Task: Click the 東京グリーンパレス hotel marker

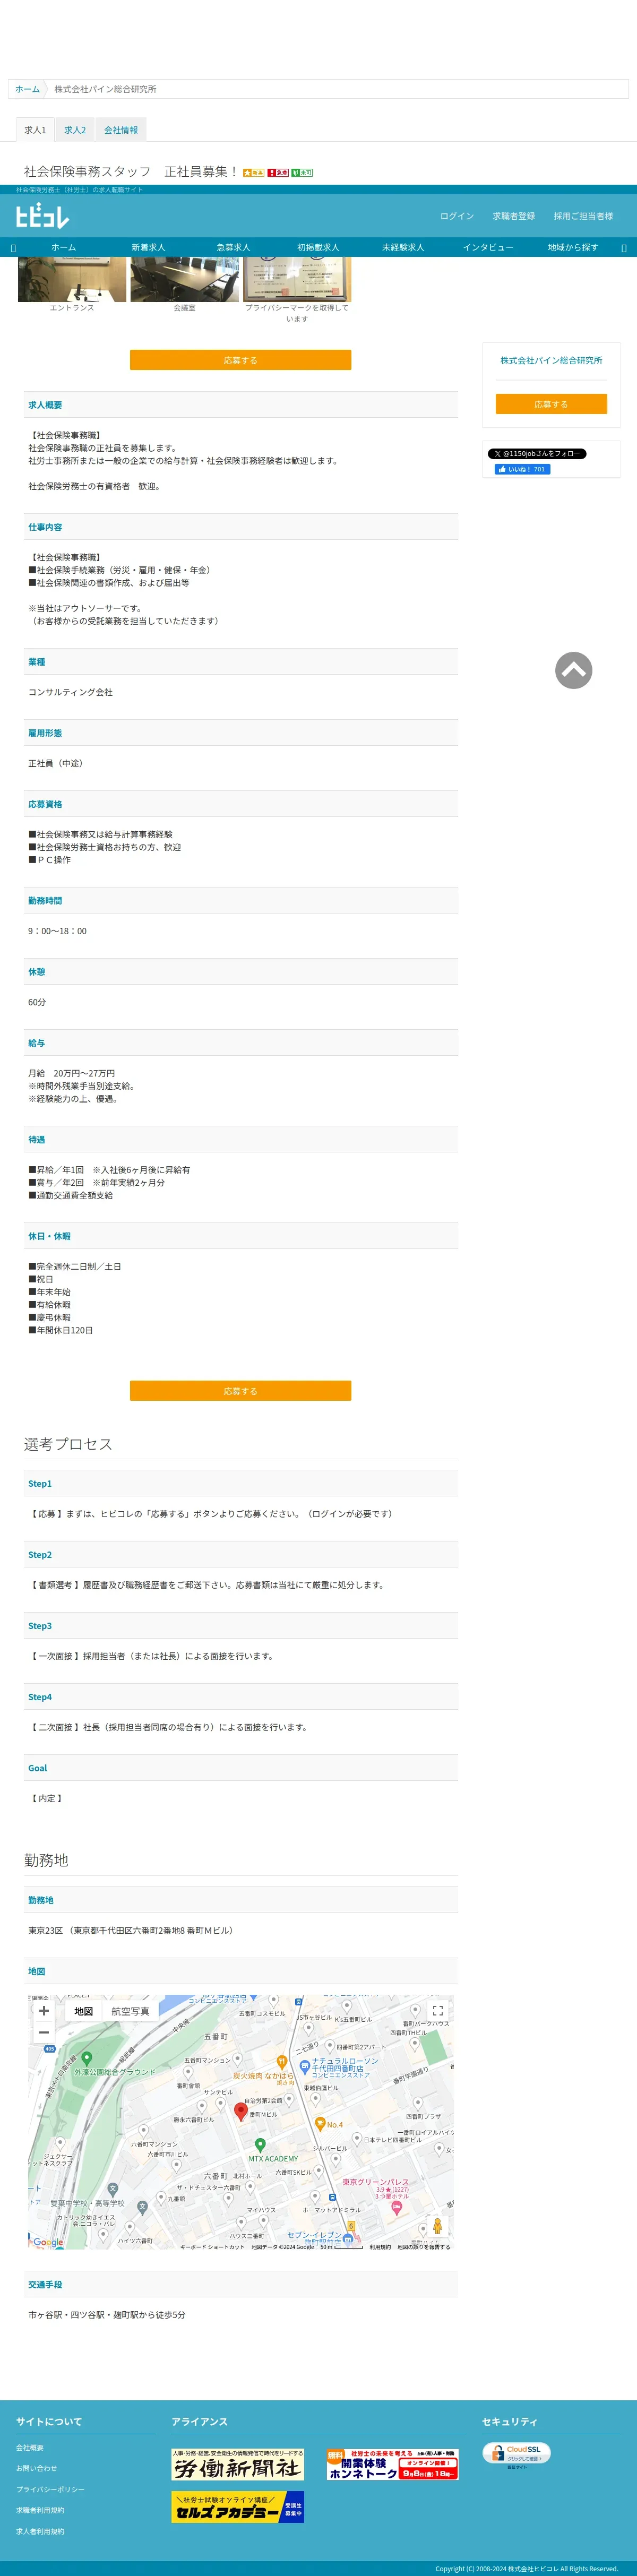Action: [x=396, y=2208]
